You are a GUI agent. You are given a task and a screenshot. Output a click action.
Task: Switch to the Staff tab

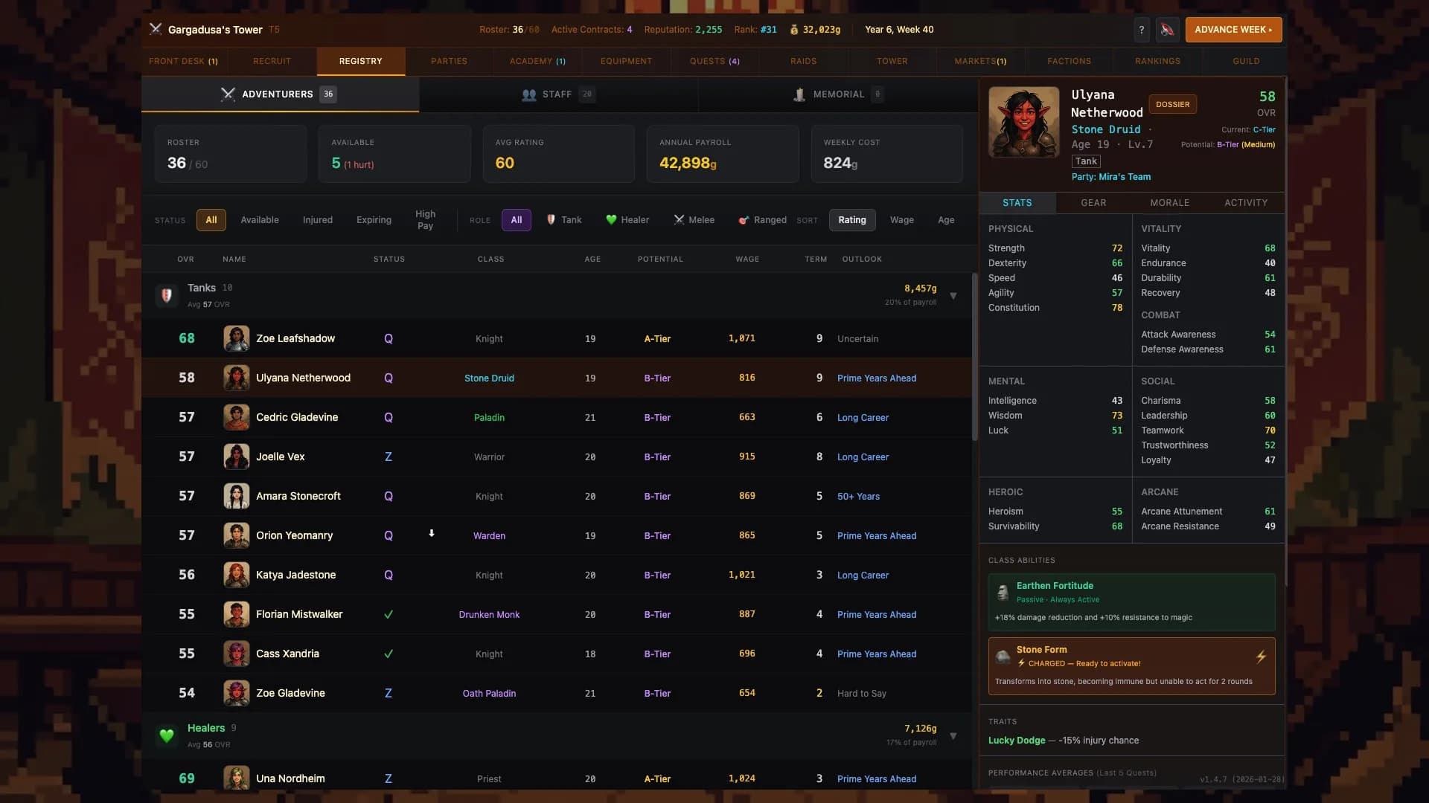tap(558, 94)
